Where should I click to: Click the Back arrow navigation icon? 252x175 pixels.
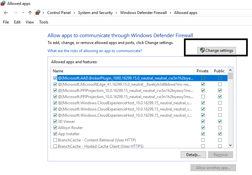pyautogui.click(x=6, y=13)
